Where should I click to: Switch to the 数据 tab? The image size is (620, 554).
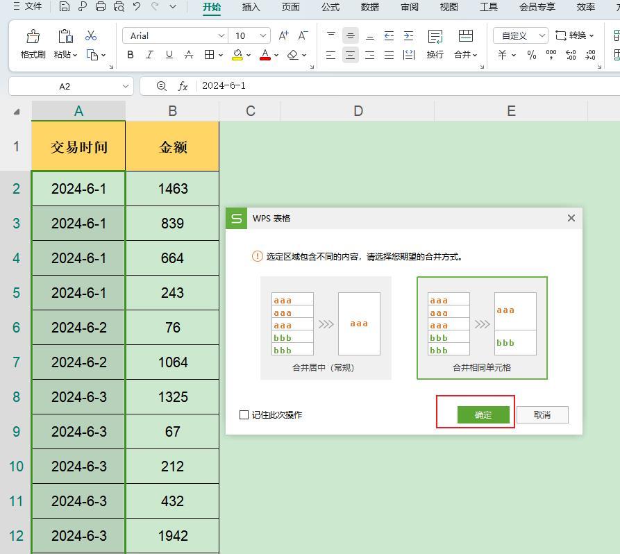(369, 7)
